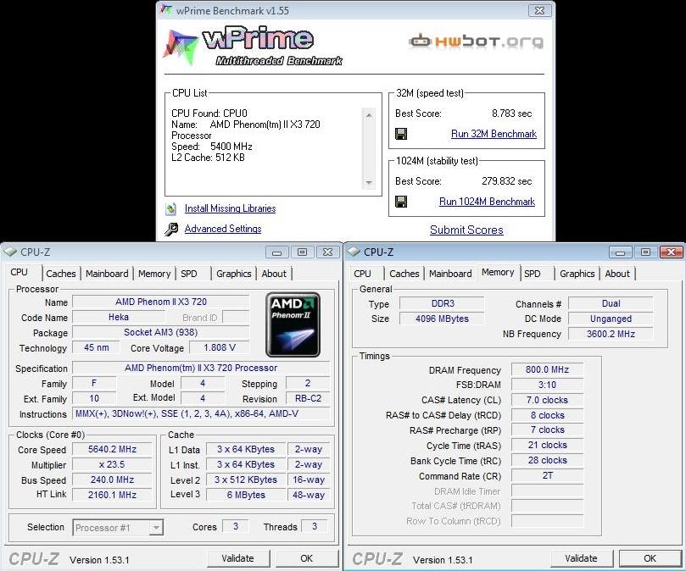Click the HT Link 2160.1 MHz value

pos(112,495)
